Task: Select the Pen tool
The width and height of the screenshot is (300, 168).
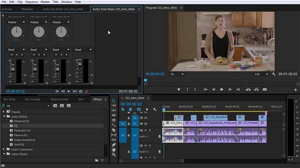Action: 114,145
